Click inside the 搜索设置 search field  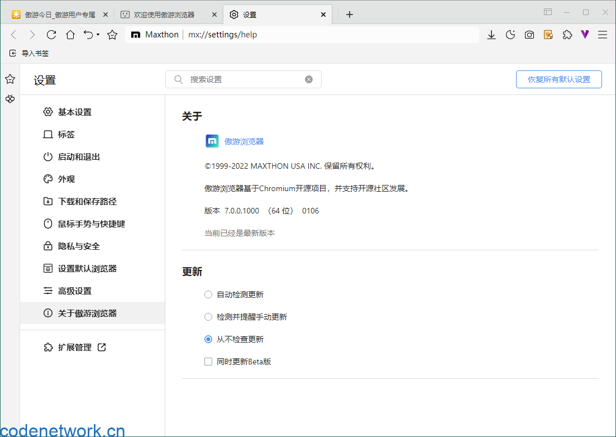click(x=243, y=79)
